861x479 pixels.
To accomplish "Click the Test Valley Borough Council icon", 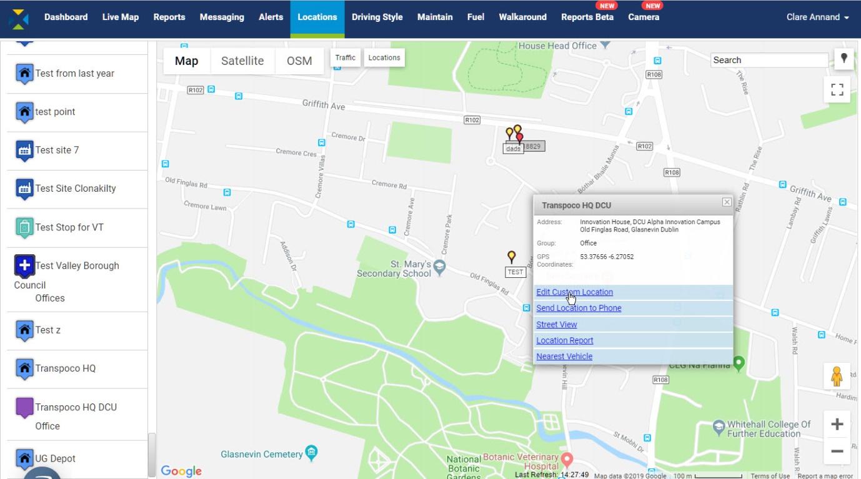I will pos(24,267).
